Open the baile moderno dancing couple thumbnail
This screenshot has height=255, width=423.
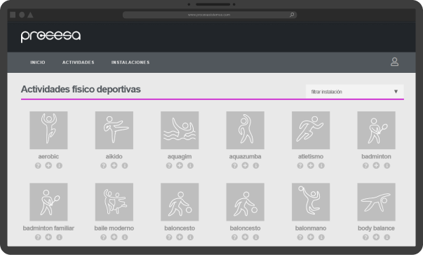pos(114,202)
